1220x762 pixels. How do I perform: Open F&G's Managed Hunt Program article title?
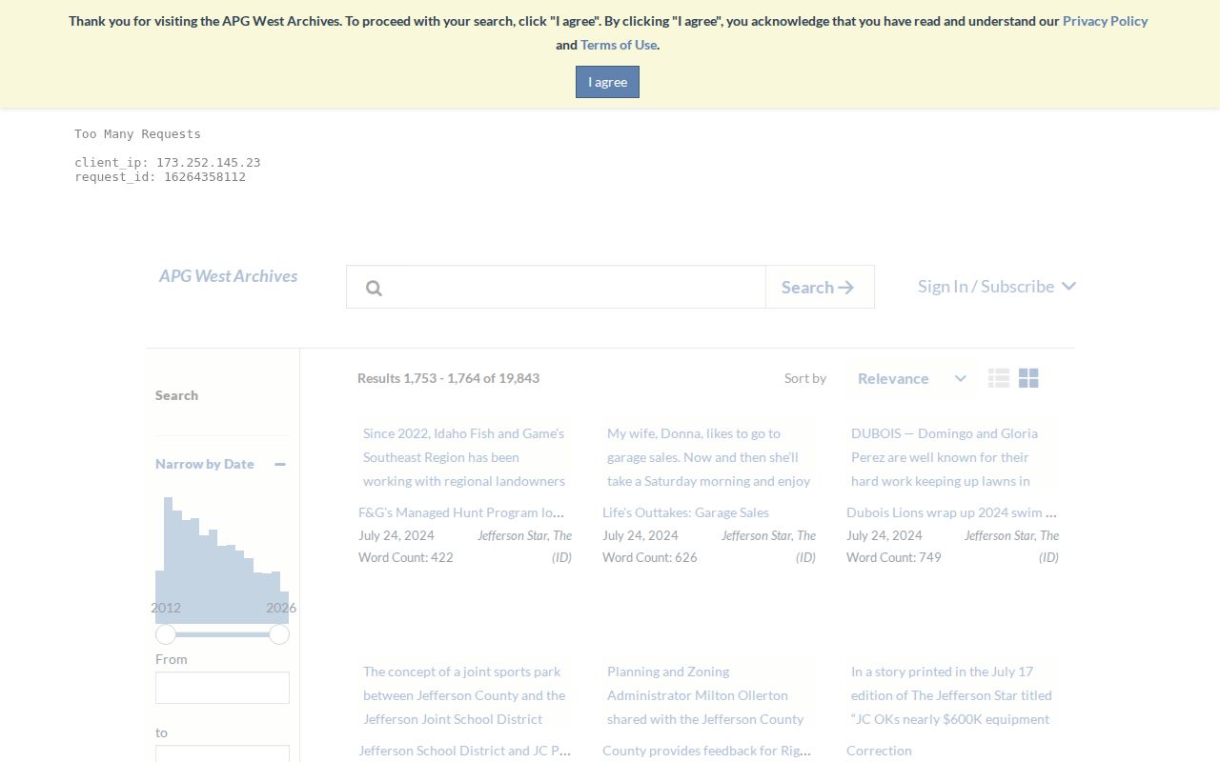point(461,512)
